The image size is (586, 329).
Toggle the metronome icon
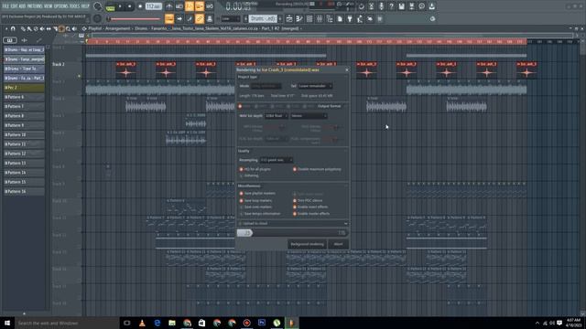pos(169,6)
